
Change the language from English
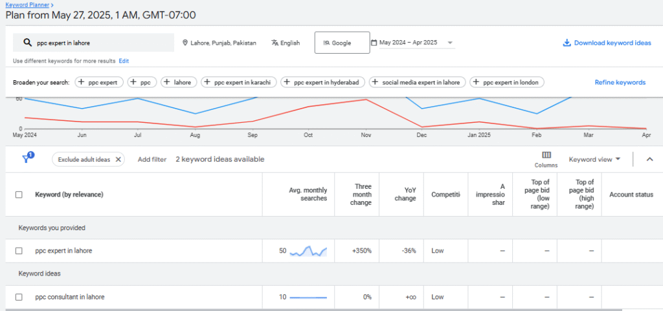click(290, 43)
